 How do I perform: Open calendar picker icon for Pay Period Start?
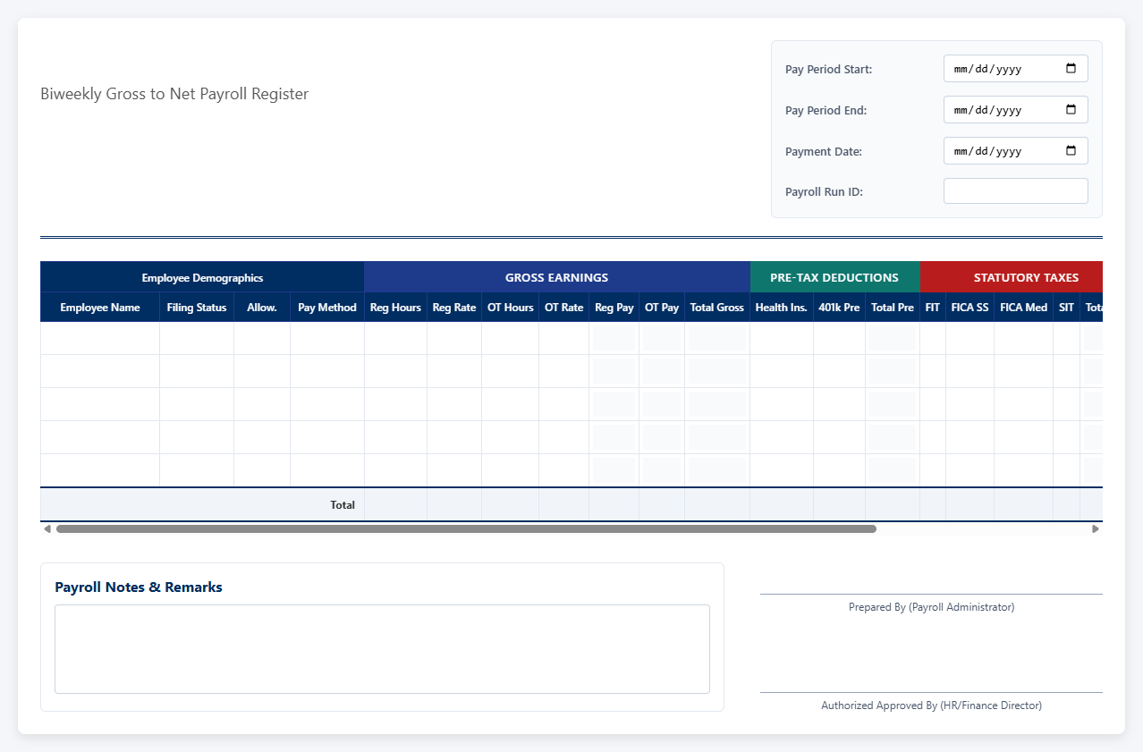(1071, 69)
